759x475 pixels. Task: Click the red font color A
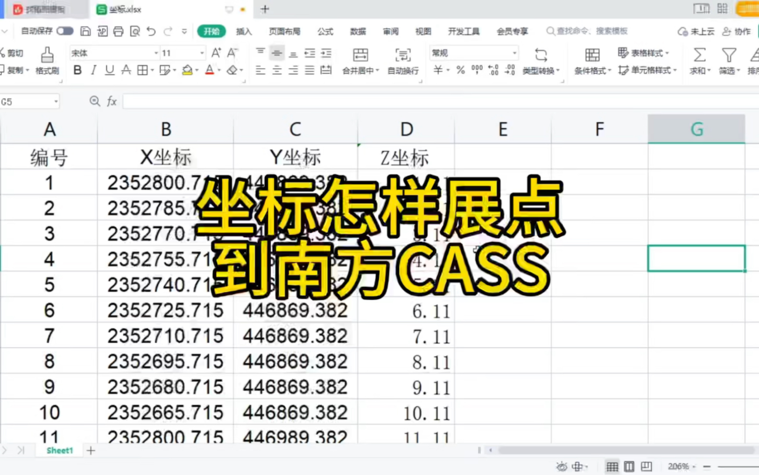210,70
